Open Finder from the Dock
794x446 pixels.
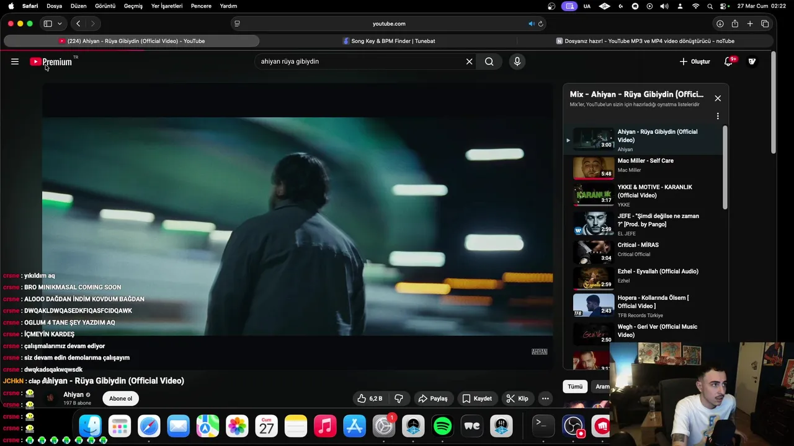[90, 426]
